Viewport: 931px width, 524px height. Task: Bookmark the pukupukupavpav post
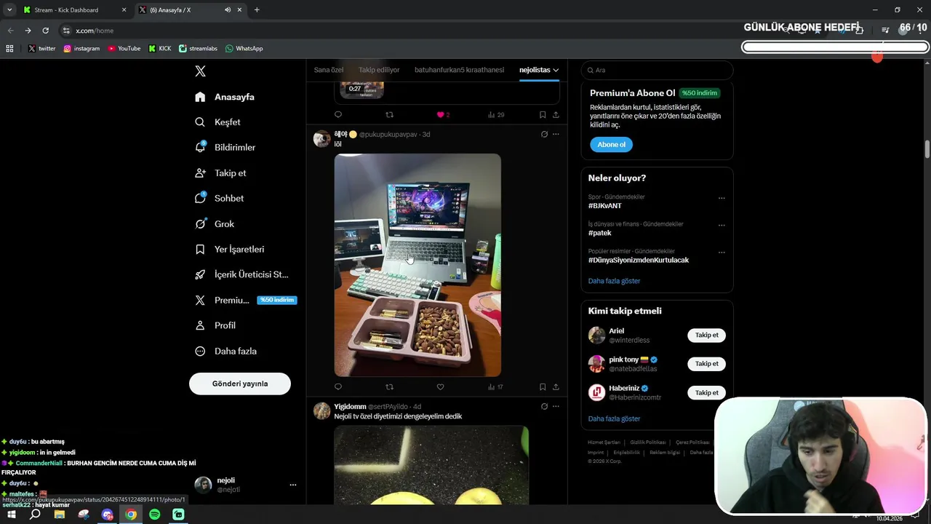543,387
